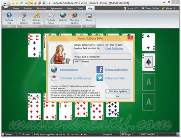Select the ace of spades foundation card
Screen dimensions: 181x138
(x=149, y=62)
